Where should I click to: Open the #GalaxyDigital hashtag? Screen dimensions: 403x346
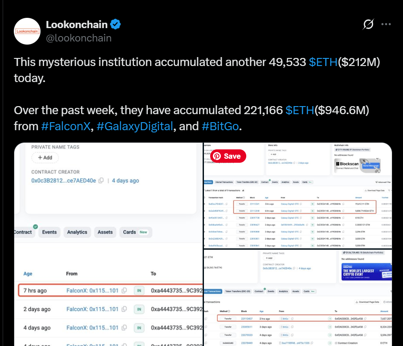click(x=134, y=126)
